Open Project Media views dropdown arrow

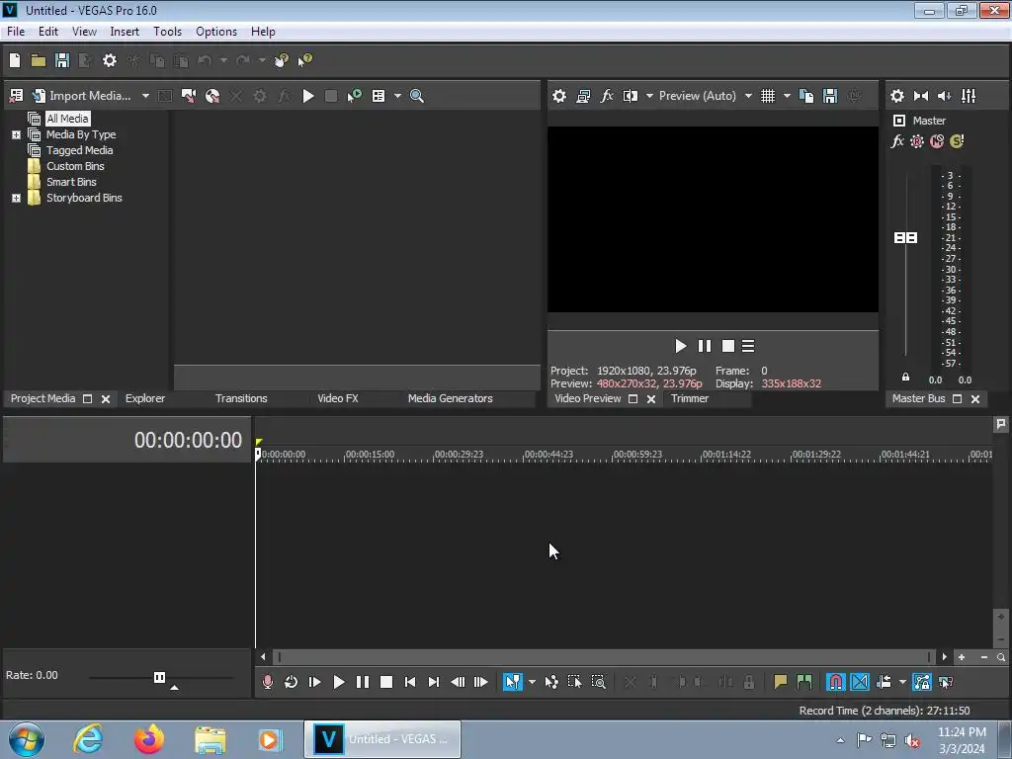pos(397,96)
